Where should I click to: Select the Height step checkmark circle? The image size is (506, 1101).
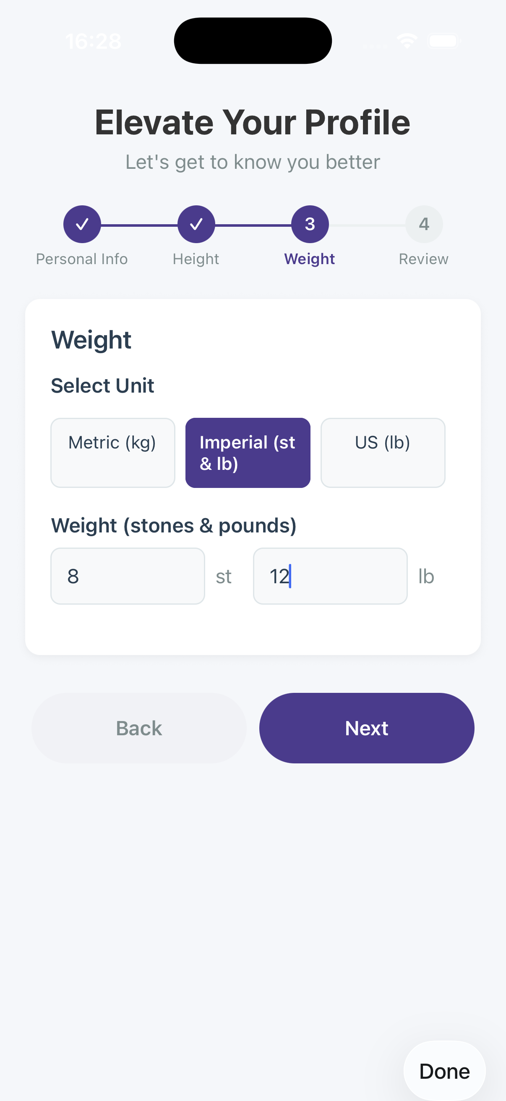(x=196, y=223)
